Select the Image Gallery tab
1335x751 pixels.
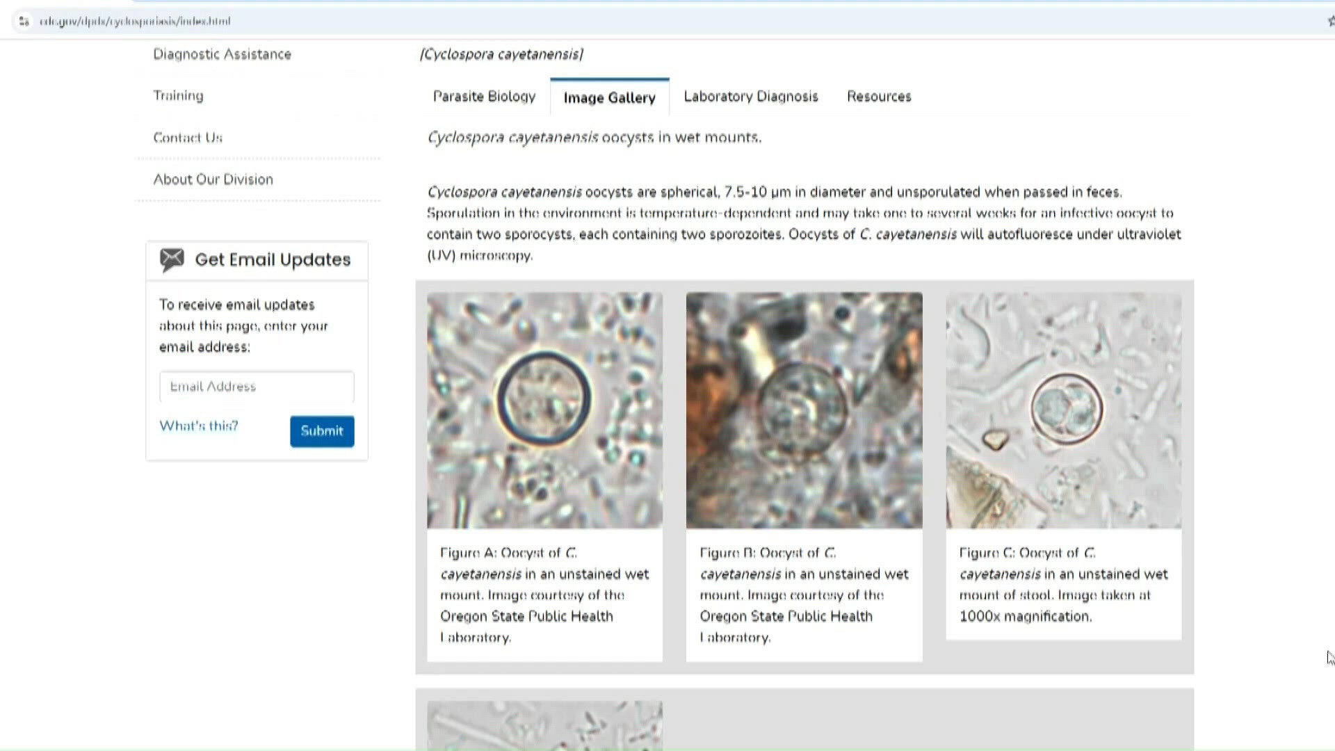point(610,97)
